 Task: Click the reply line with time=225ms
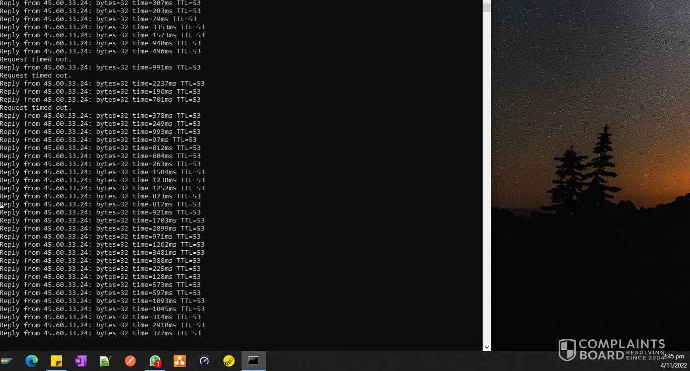[100, 269]
